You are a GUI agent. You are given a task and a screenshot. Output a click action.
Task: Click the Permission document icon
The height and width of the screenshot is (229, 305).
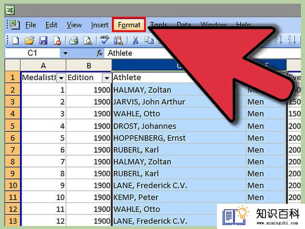pos(57,41)
